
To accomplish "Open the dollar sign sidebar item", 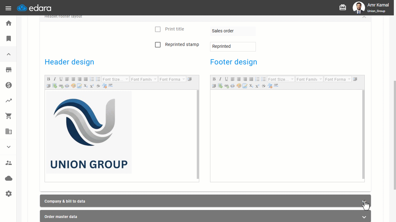I will point(9,85).
